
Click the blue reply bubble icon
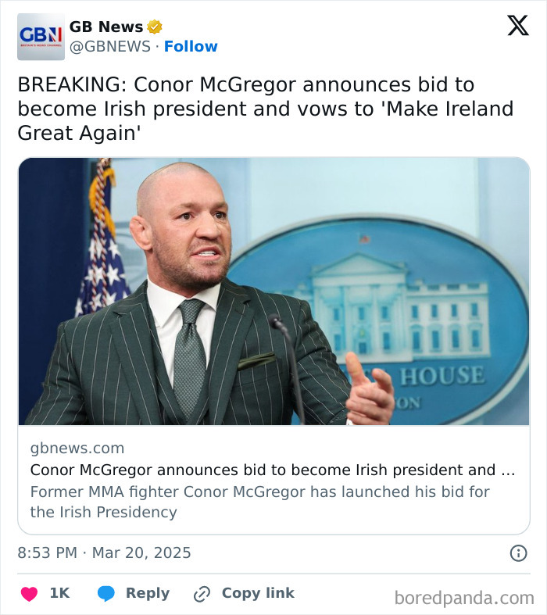[106, 594]
